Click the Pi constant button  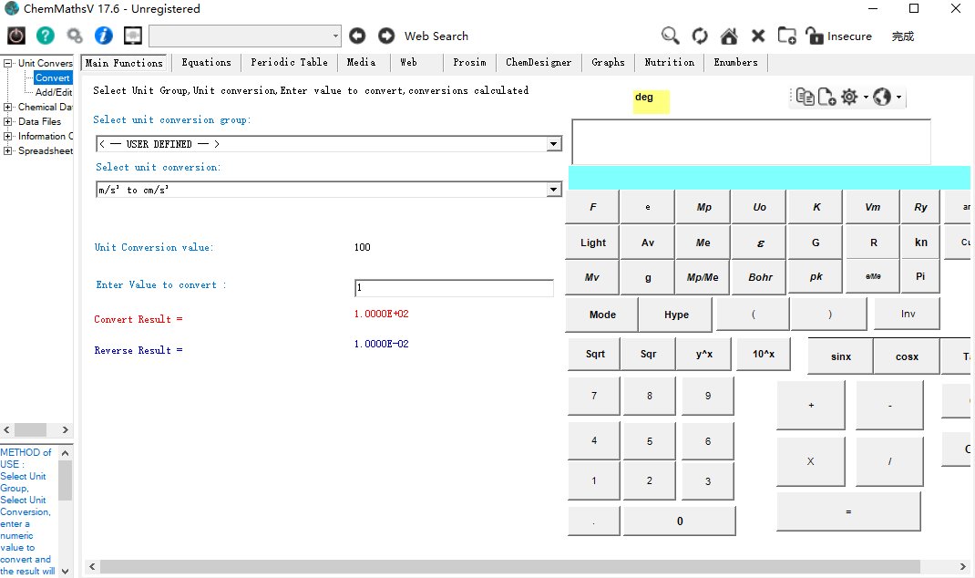point(919,276)
